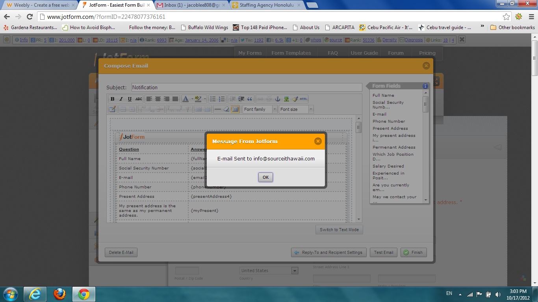Toggle bold formatting in the email editor
Viewport: 538px width, 302px height.
[x=113, y=99]
